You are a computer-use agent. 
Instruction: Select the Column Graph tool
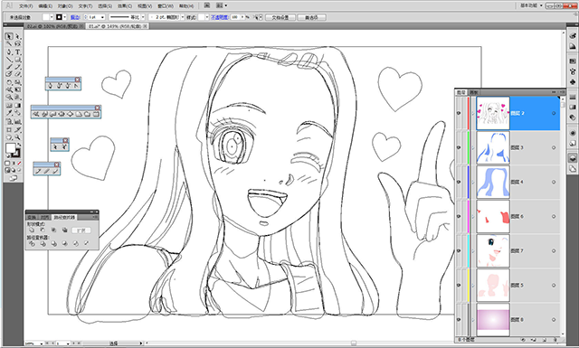click(x=17, y=121)
